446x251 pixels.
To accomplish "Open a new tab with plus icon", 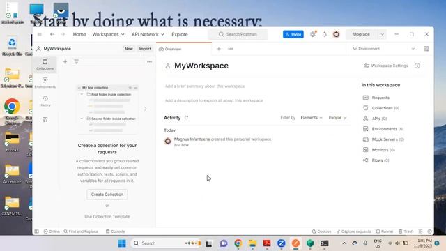I will [218, 49].
